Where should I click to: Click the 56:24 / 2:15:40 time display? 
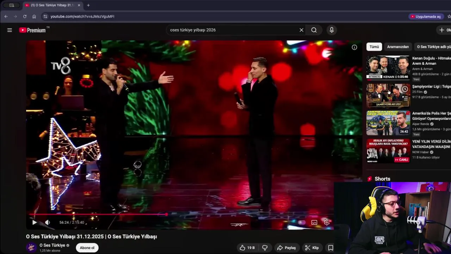pyautogui.click(x=72, y=222)
